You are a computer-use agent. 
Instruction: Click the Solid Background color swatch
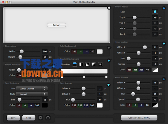click(x=100, y=52)
